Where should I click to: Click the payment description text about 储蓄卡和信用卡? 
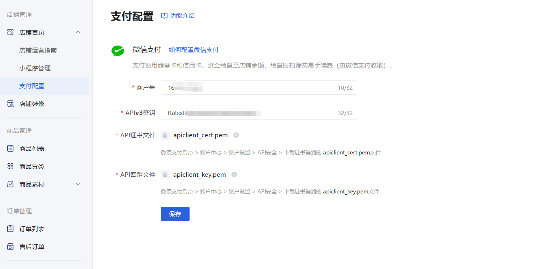click(263, 65)
